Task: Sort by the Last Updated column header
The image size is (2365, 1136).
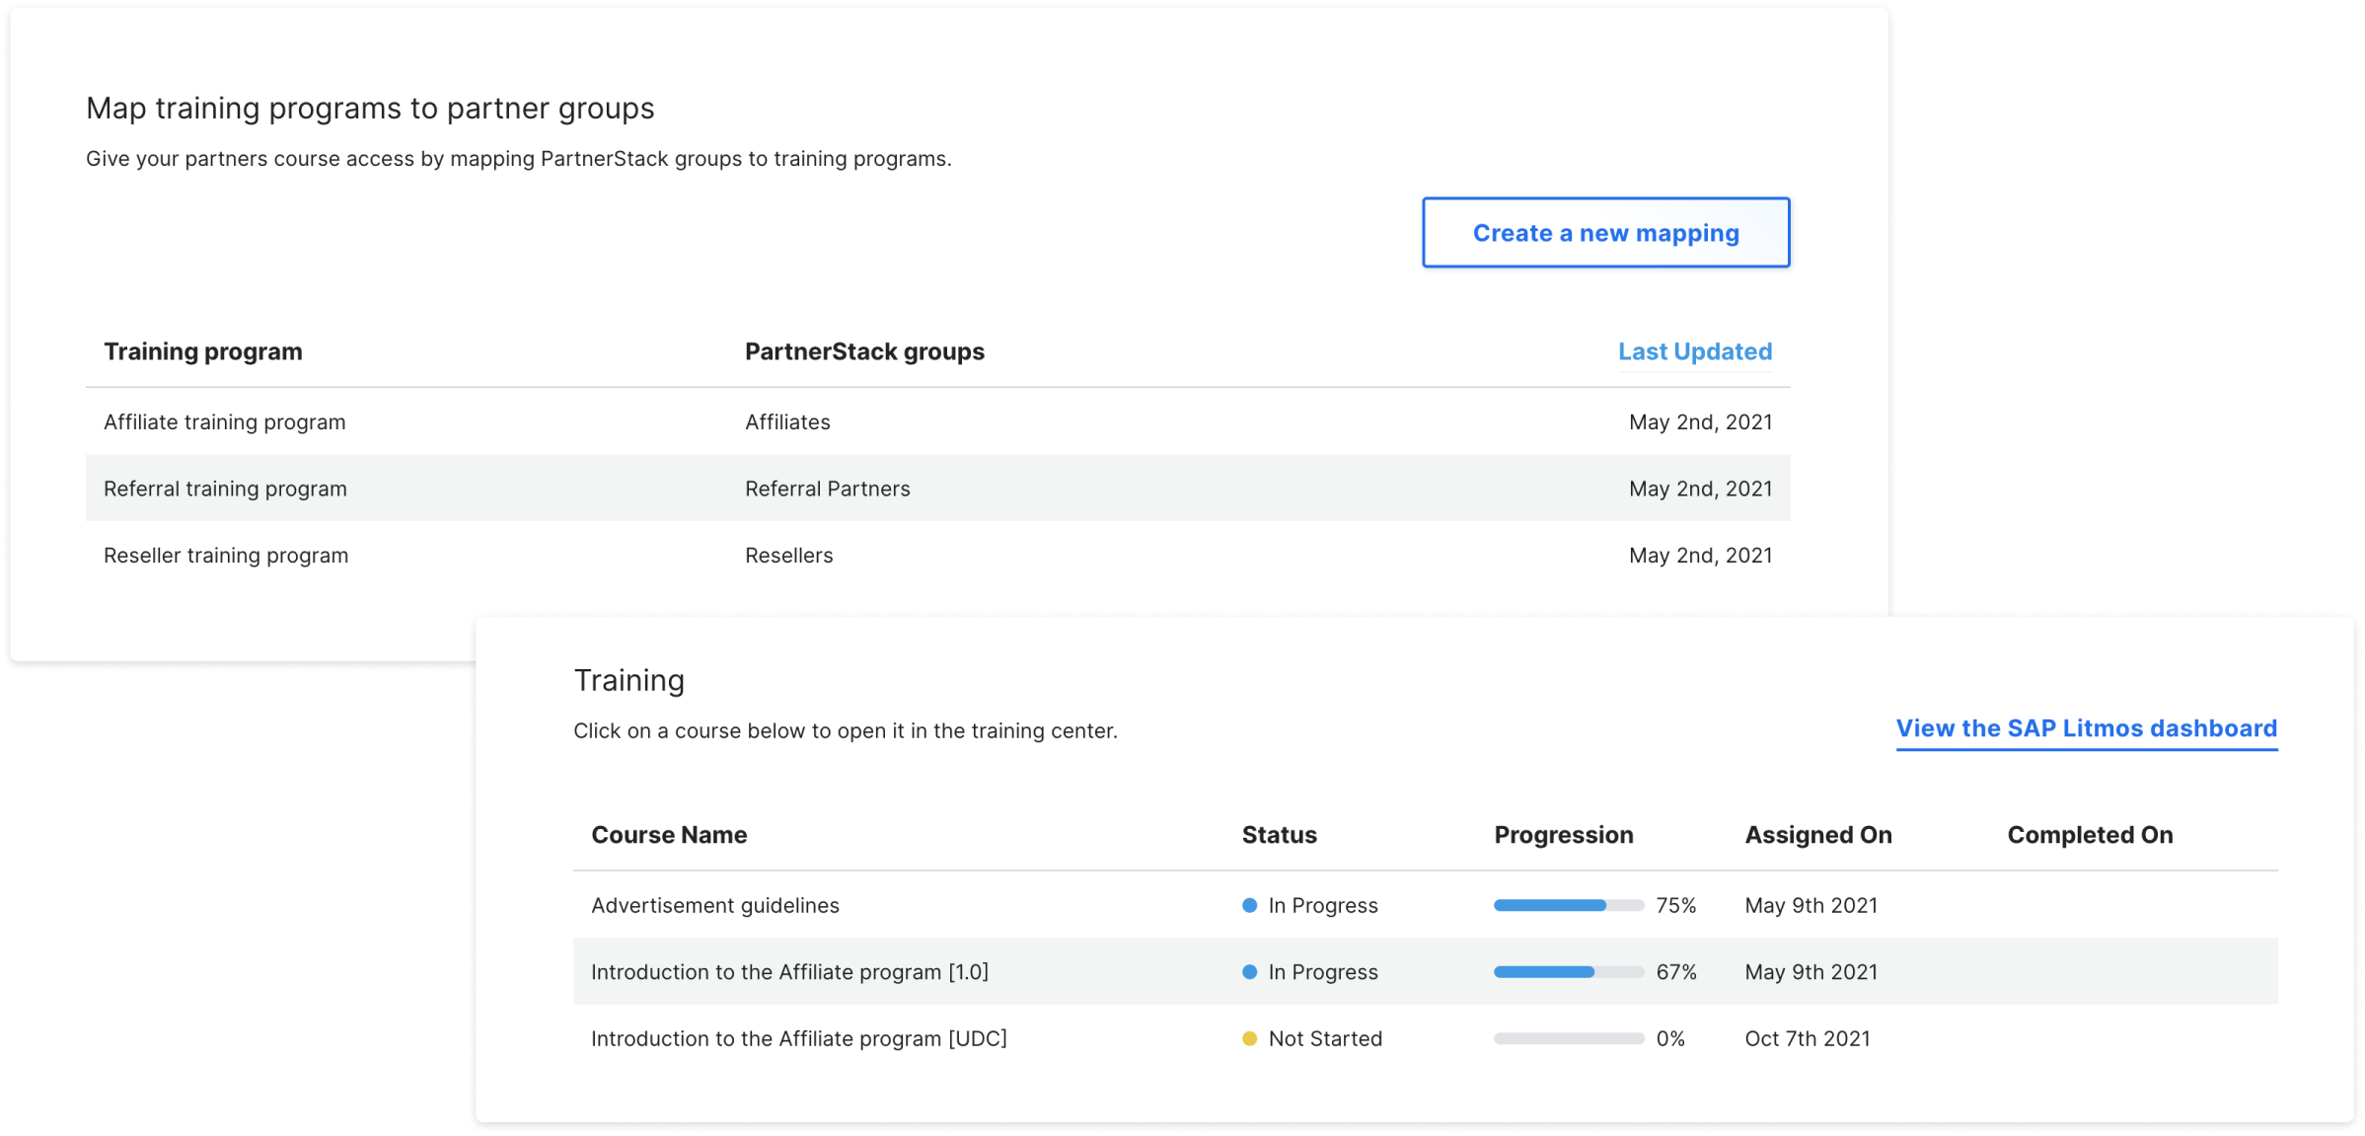Action: [1694, 351]
